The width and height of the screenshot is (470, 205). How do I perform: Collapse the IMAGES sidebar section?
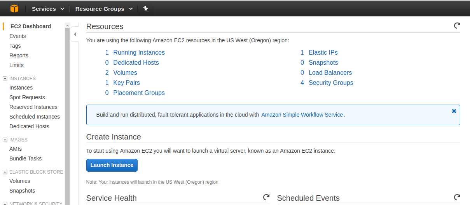pyautogui.click(x=5, y=140)
